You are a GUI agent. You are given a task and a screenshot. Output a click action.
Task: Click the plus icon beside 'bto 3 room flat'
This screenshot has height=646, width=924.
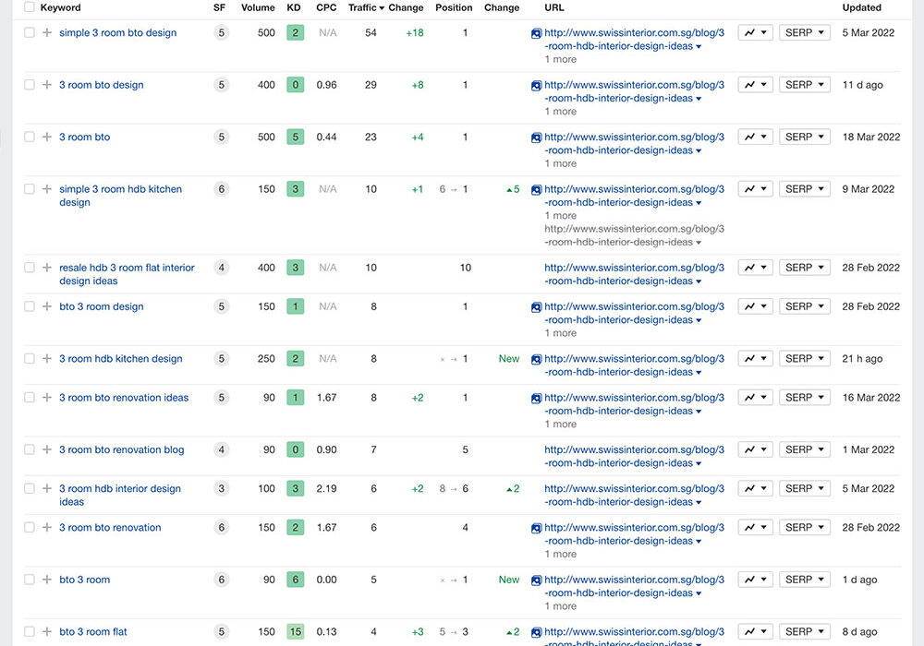47,632
